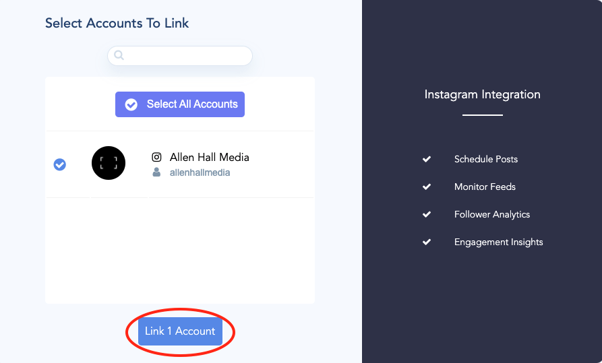
Task: Click the Allen Hall Media profile avatar
Action: coord(109,163)
